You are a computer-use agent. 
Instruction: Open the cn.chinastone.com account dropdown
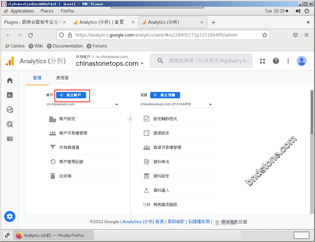point(83,104)
